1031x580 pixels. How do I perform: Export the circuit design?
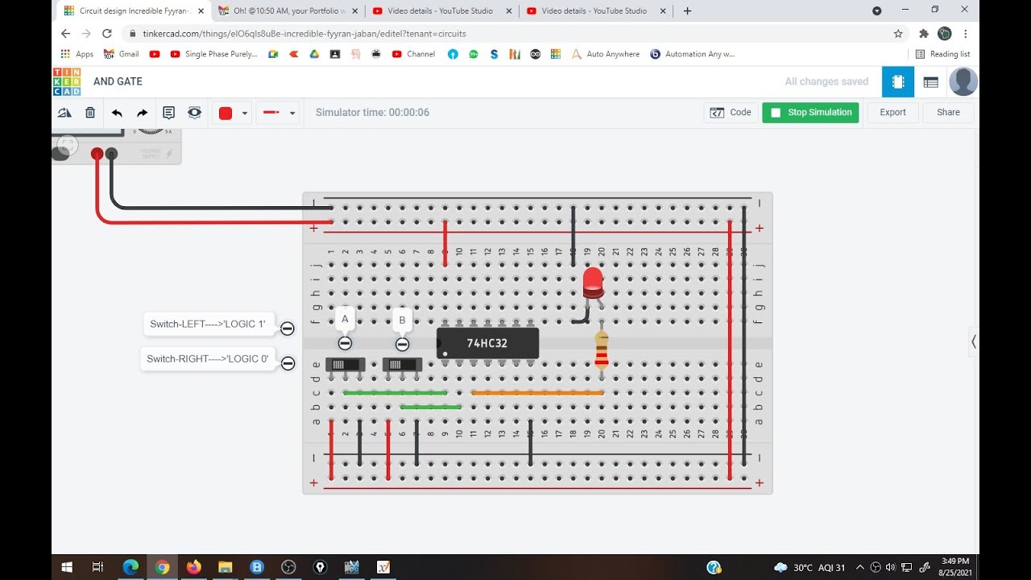pos(892,113)
